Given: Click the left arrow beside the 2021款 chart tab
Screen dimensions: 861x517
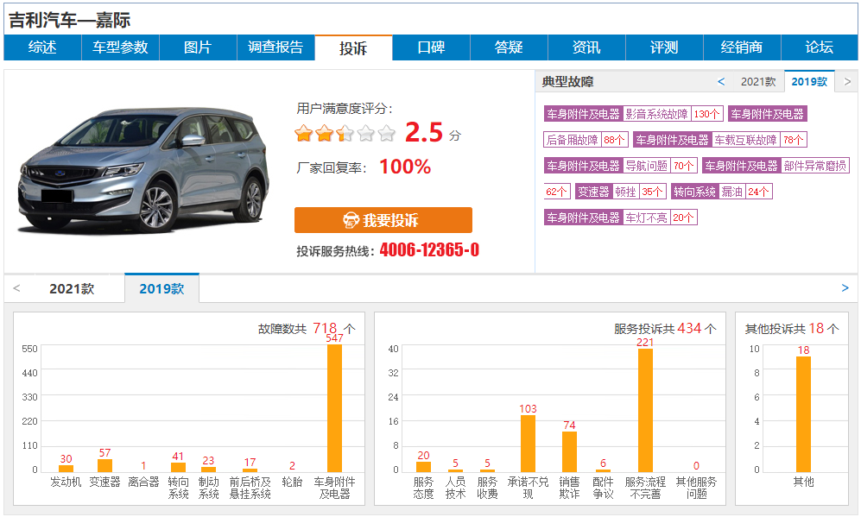Looking at the screenshot, I should (16, 288).
